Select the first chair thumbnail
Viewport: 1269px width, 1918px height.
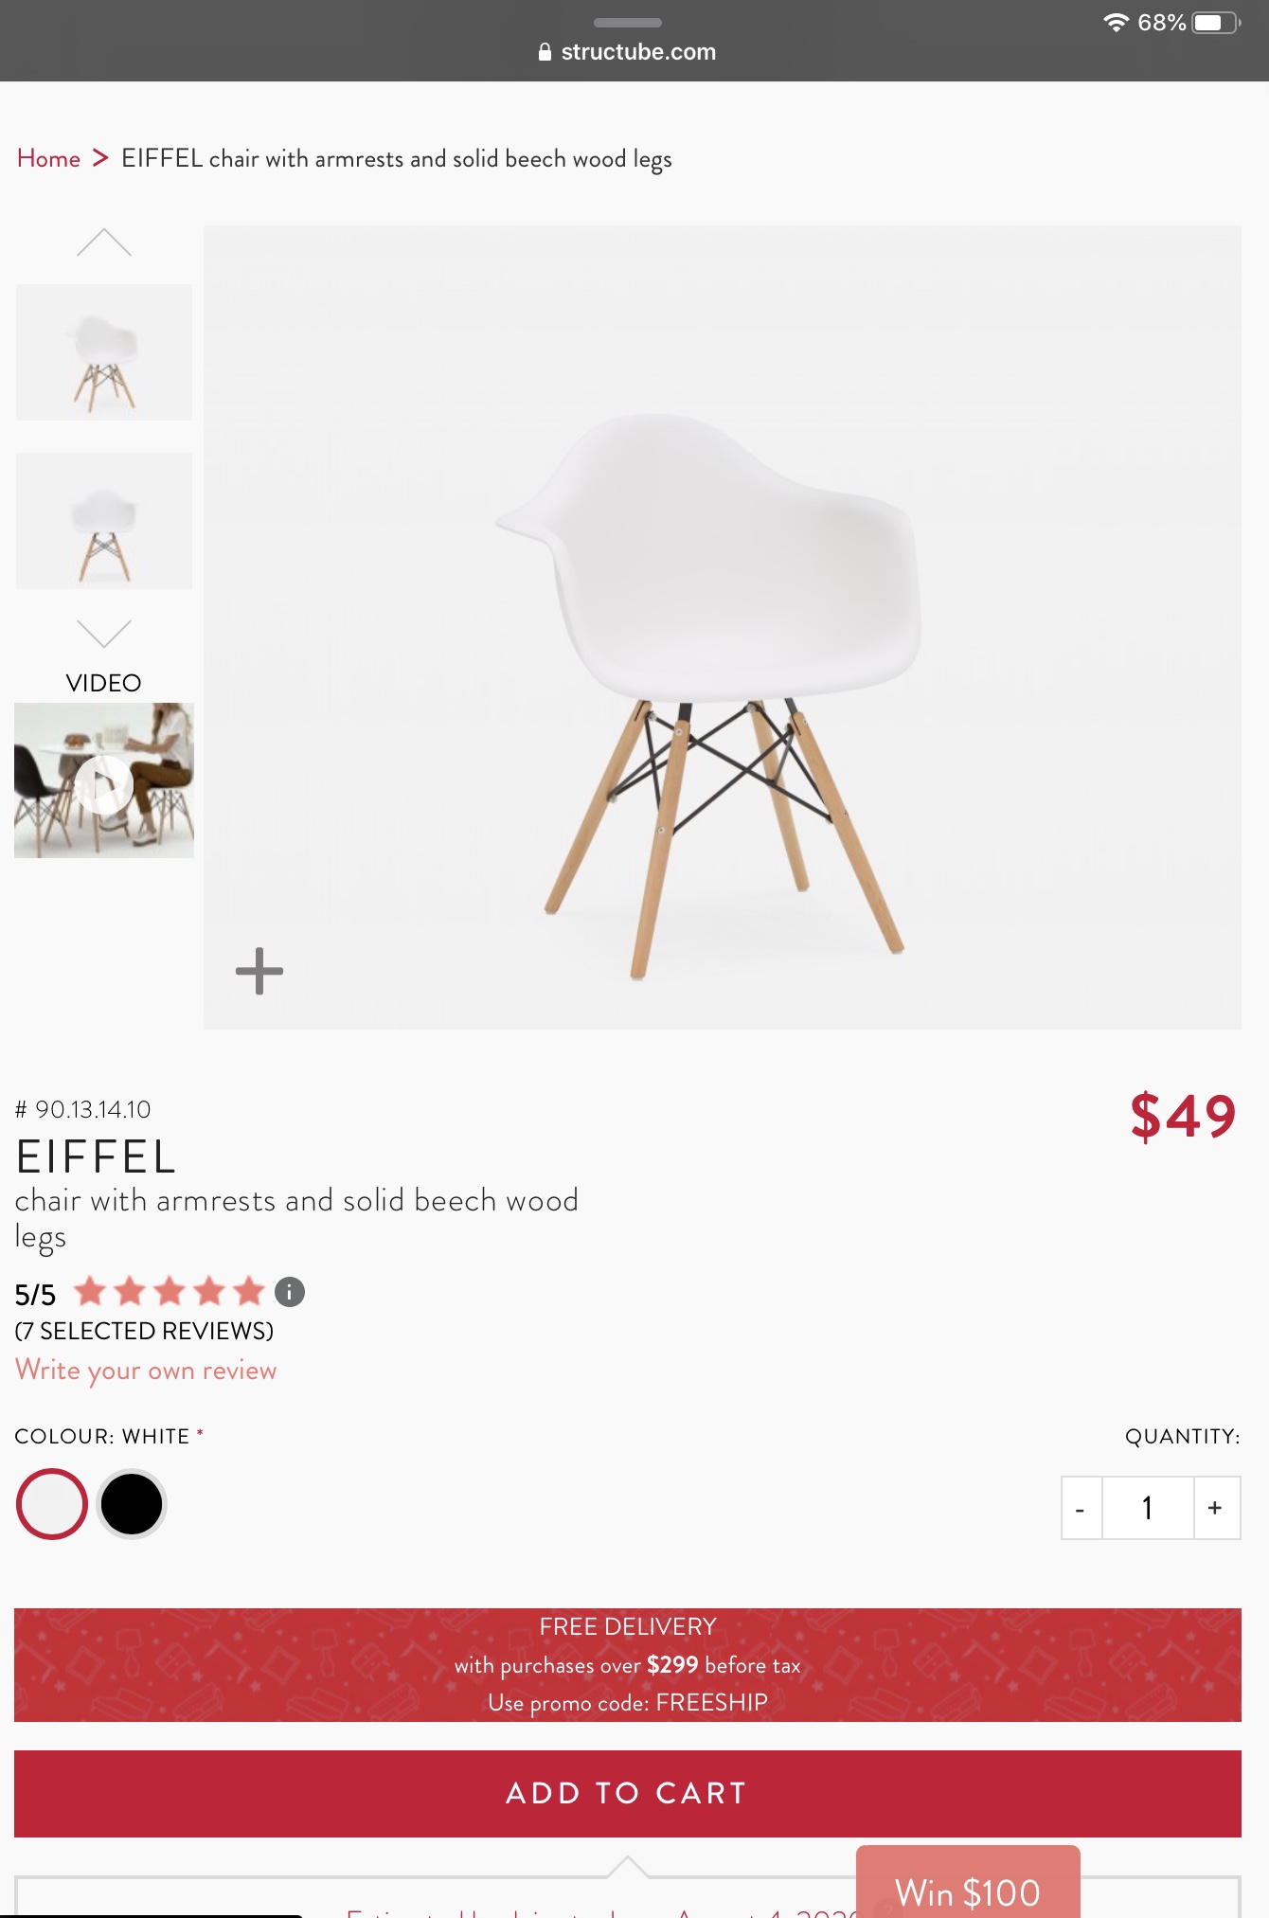coord(104,352)
